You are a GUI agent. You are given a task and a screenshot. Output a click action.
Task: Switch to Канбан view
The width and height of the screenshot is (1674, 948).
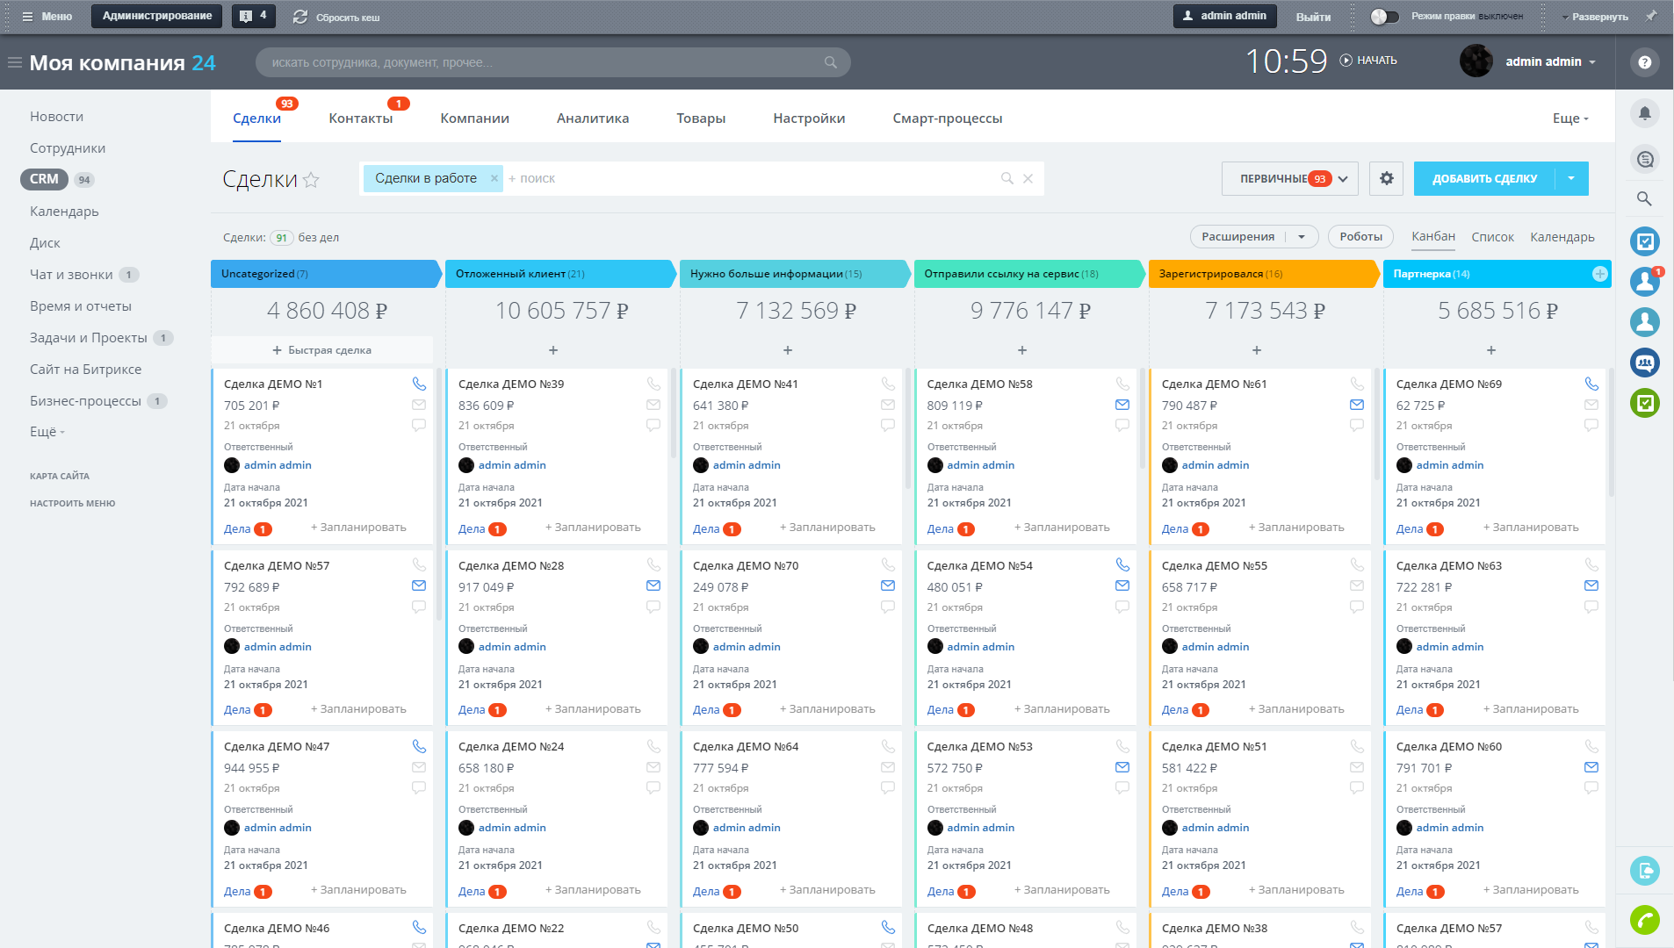pyautogui.click(x=1433, y=237)
